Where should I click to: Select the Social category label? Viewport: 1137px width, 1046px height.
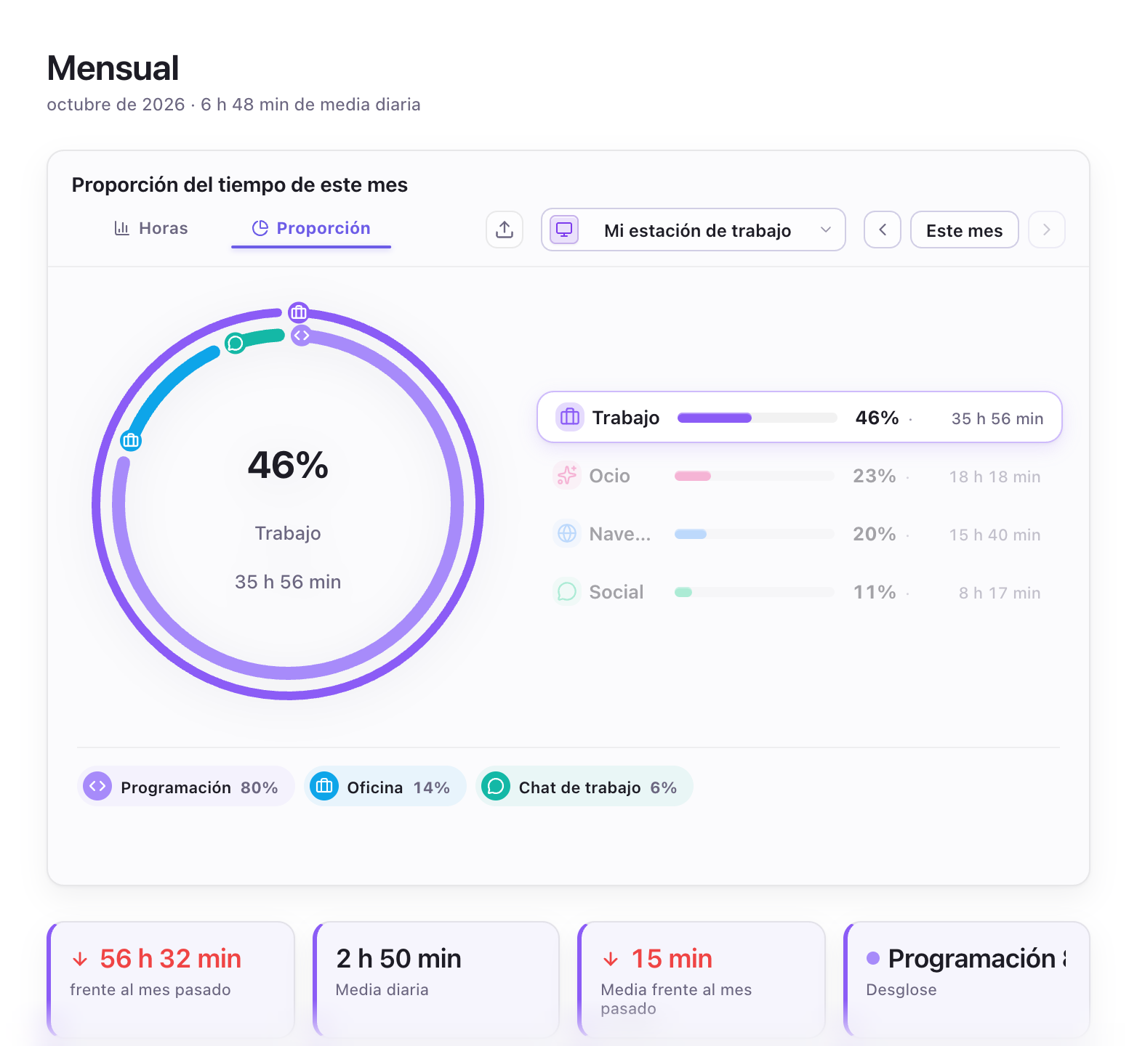616,592
